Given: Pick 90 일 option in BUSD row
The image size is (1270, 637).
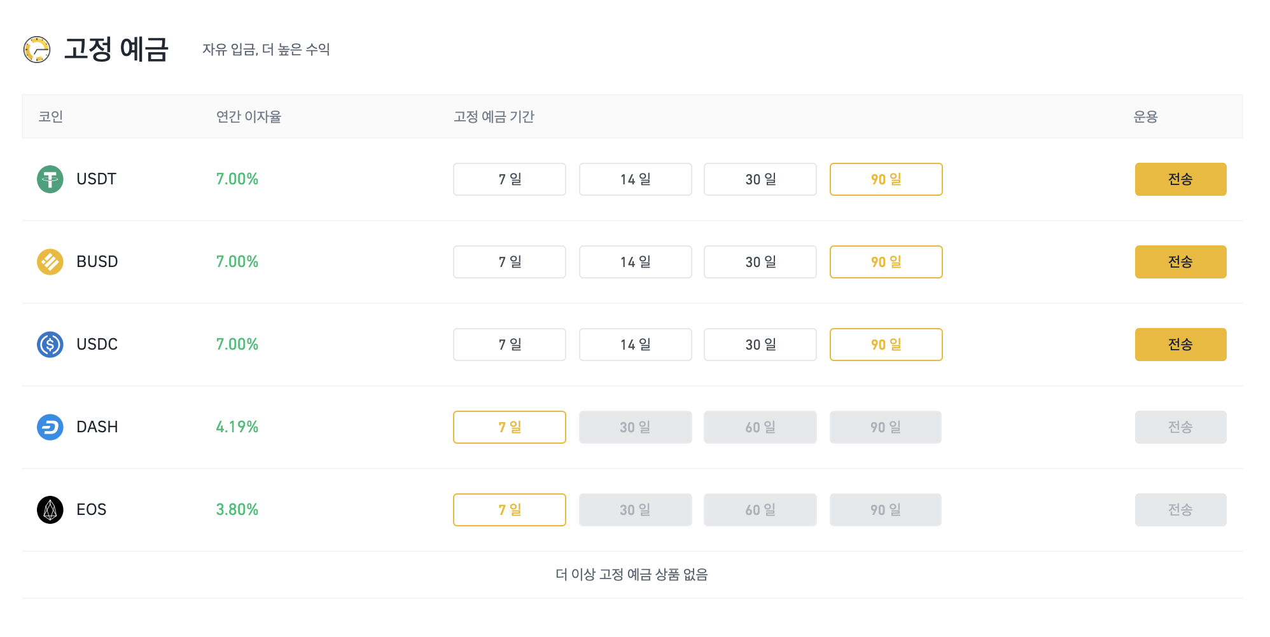Looking at the screenshot, I should click(x=886, y=262).
